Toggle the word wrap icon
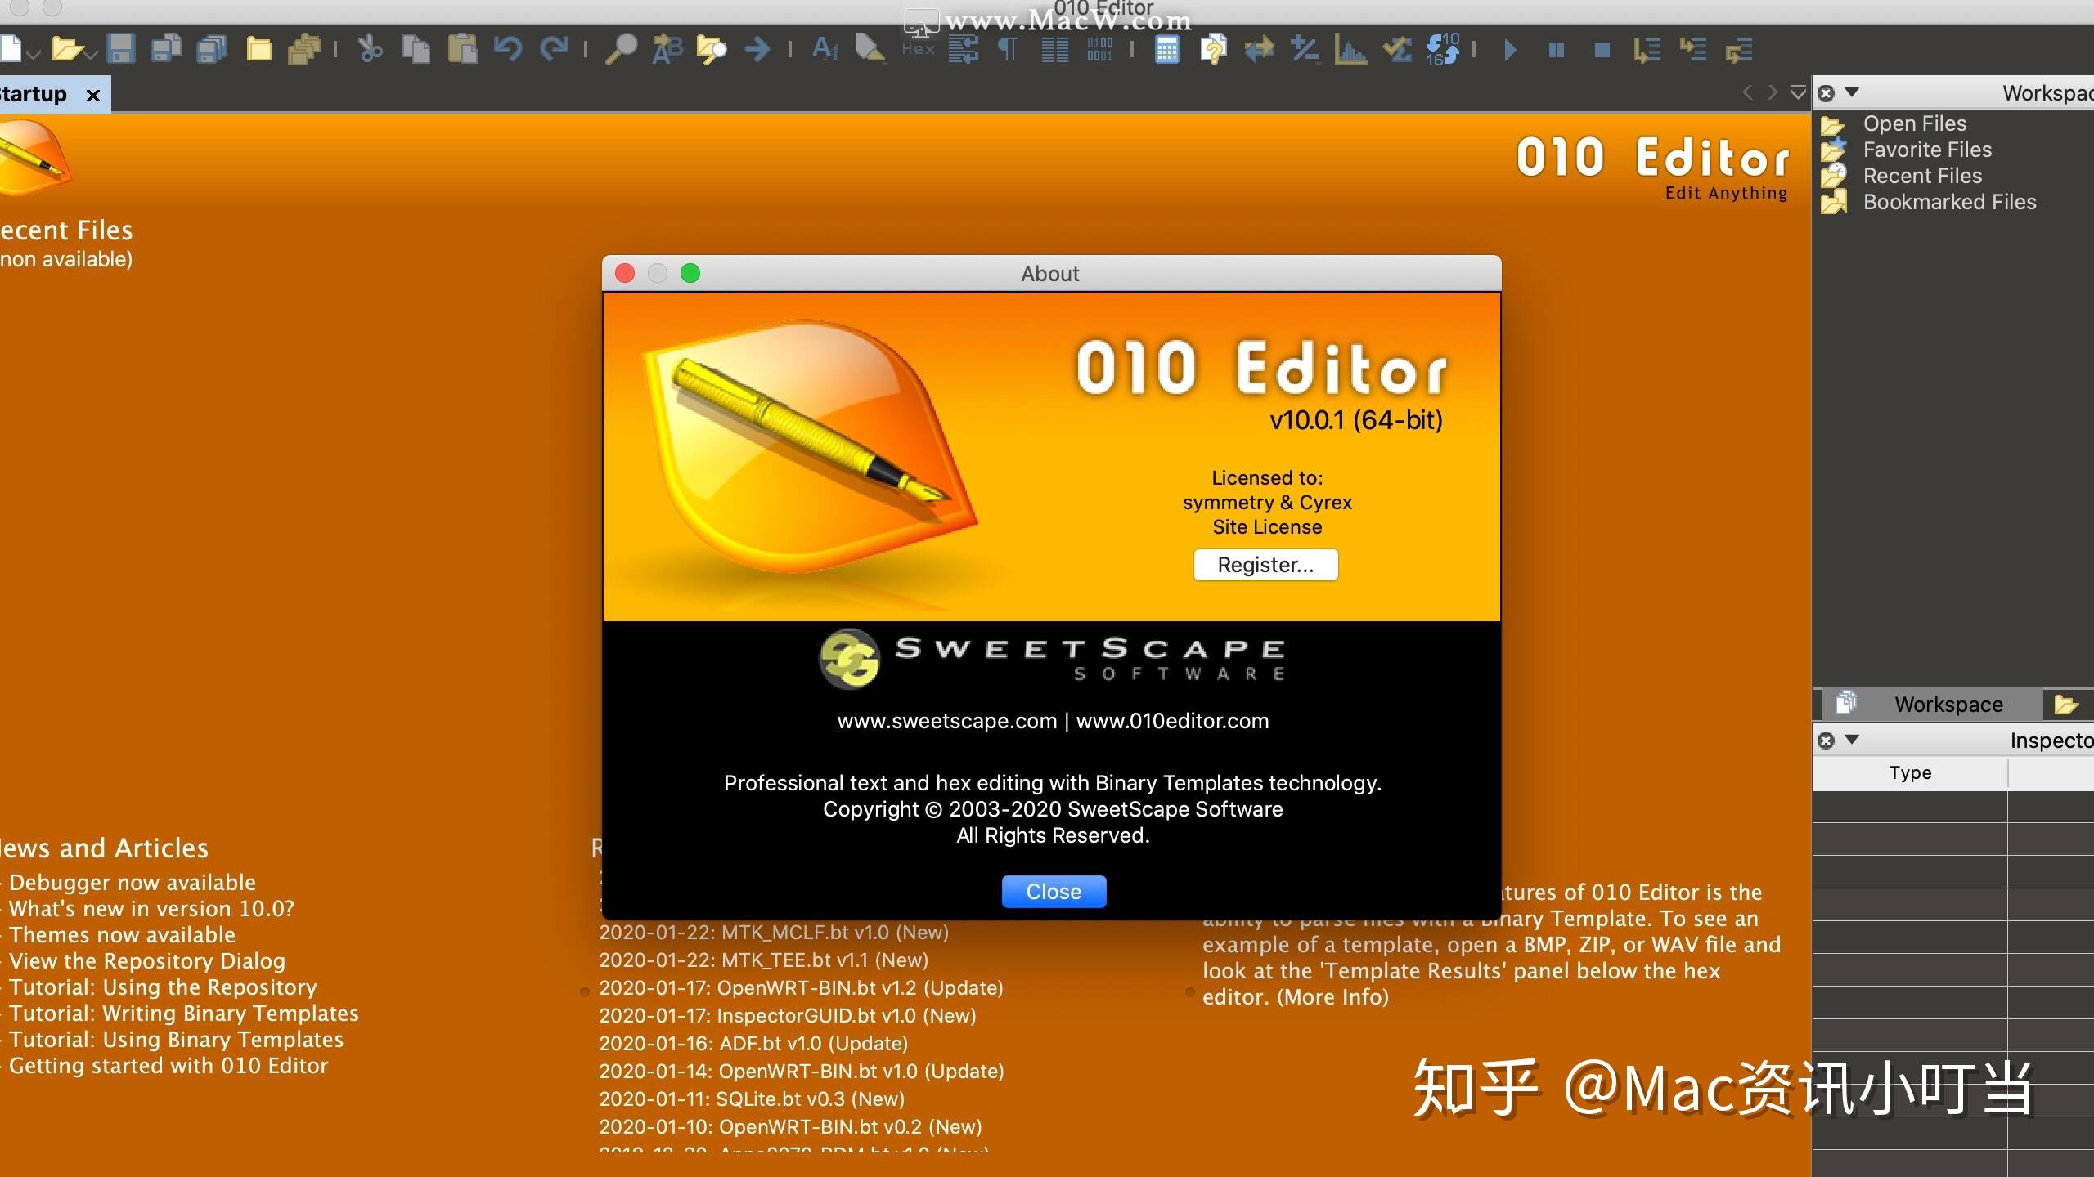 (x=964, y=49)
